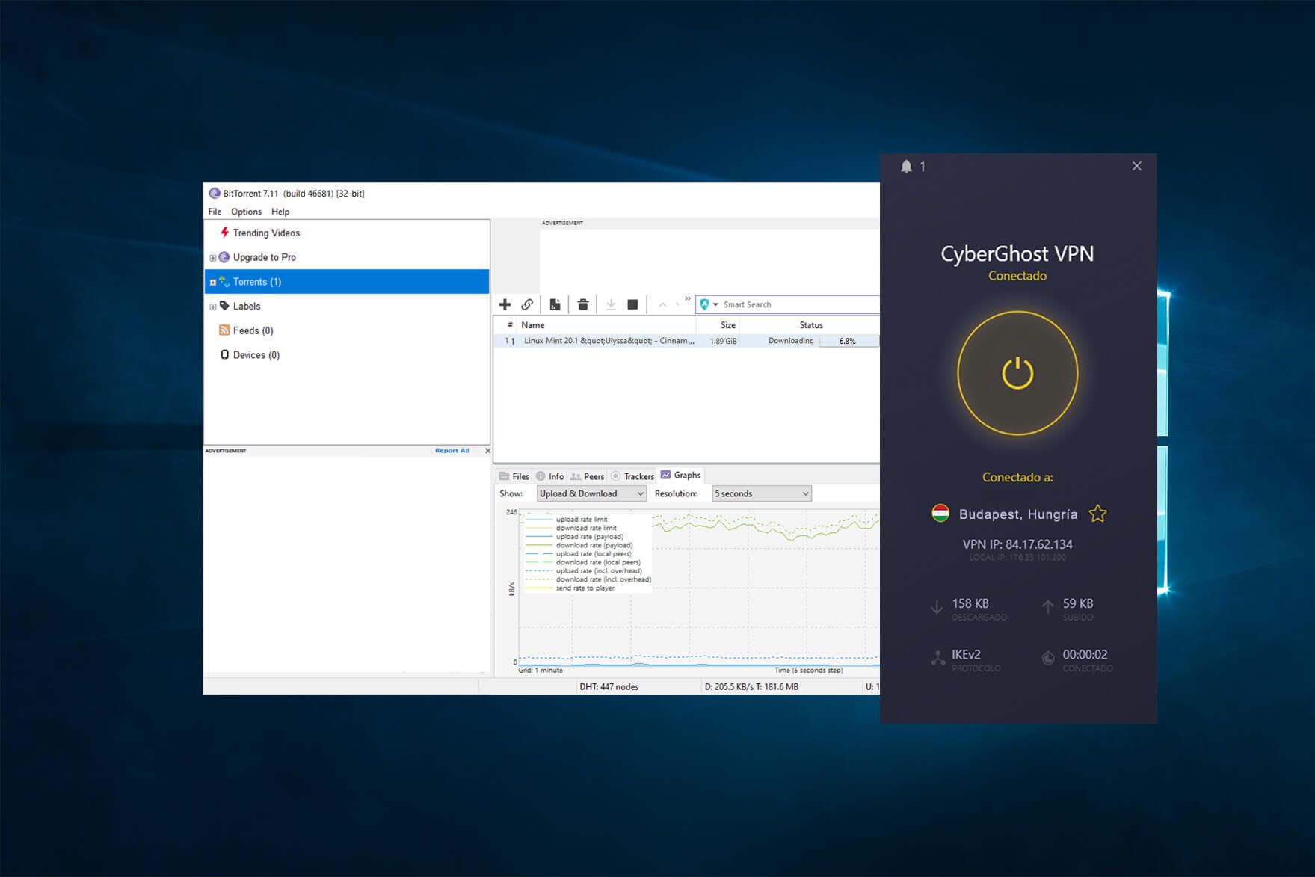Open CyberGhost notifications bell icon
Image resolution: width=1315 pixels, height=877 pixels.
(906, 166)
